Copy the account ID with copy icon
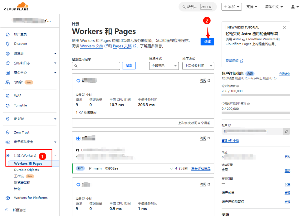 coord(286,131)
